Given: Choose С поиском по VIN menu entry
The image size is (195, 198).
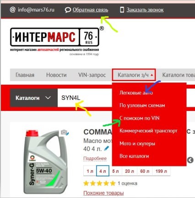Looking at the screenshot, I should coord(140,118).
